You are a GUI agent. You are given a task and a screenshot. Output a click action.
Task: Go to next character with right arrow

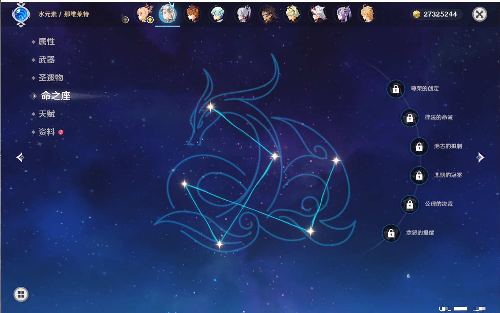coord(480,157)
